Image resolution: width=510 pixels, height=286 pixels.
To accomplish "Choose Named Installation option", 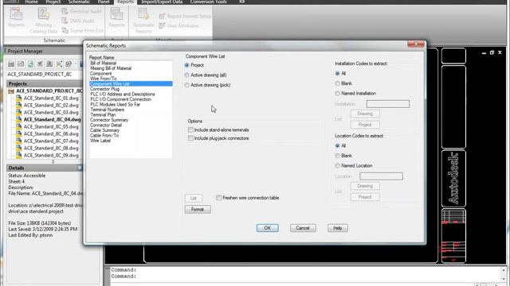I will click(337, 94).
